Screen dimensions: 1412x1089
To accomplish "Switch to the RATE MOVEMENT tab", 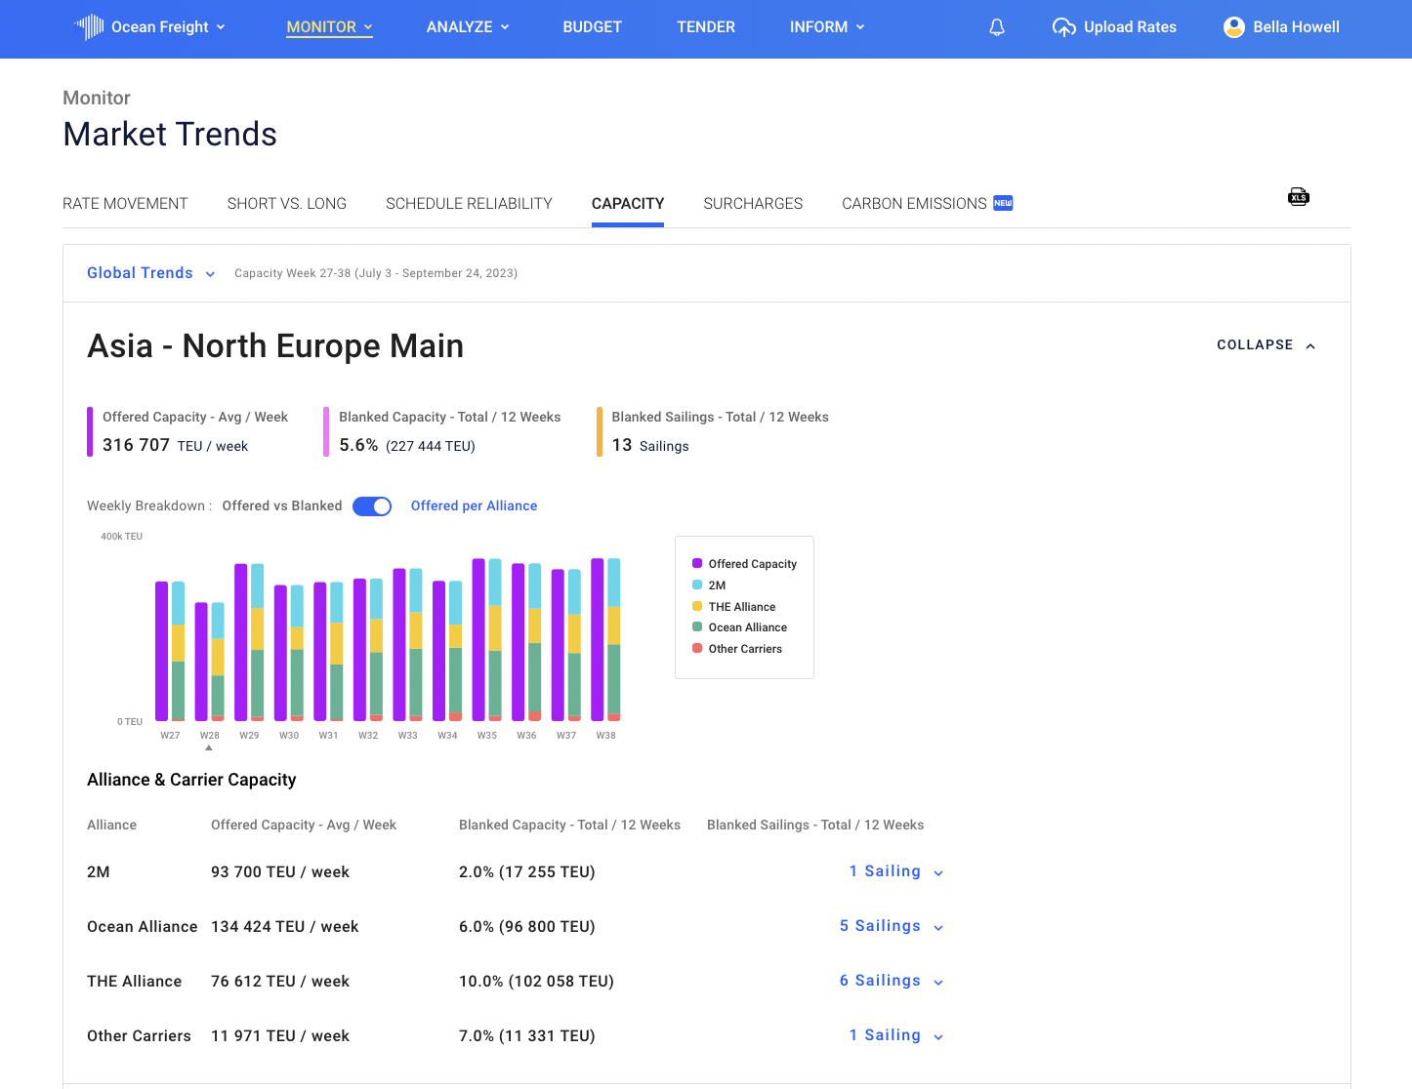I will [125, 203].
